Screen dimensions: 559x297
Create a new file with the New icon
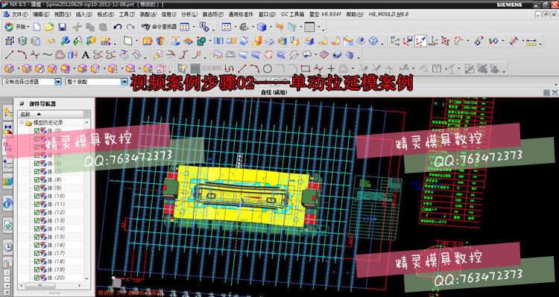coord(37,27)
